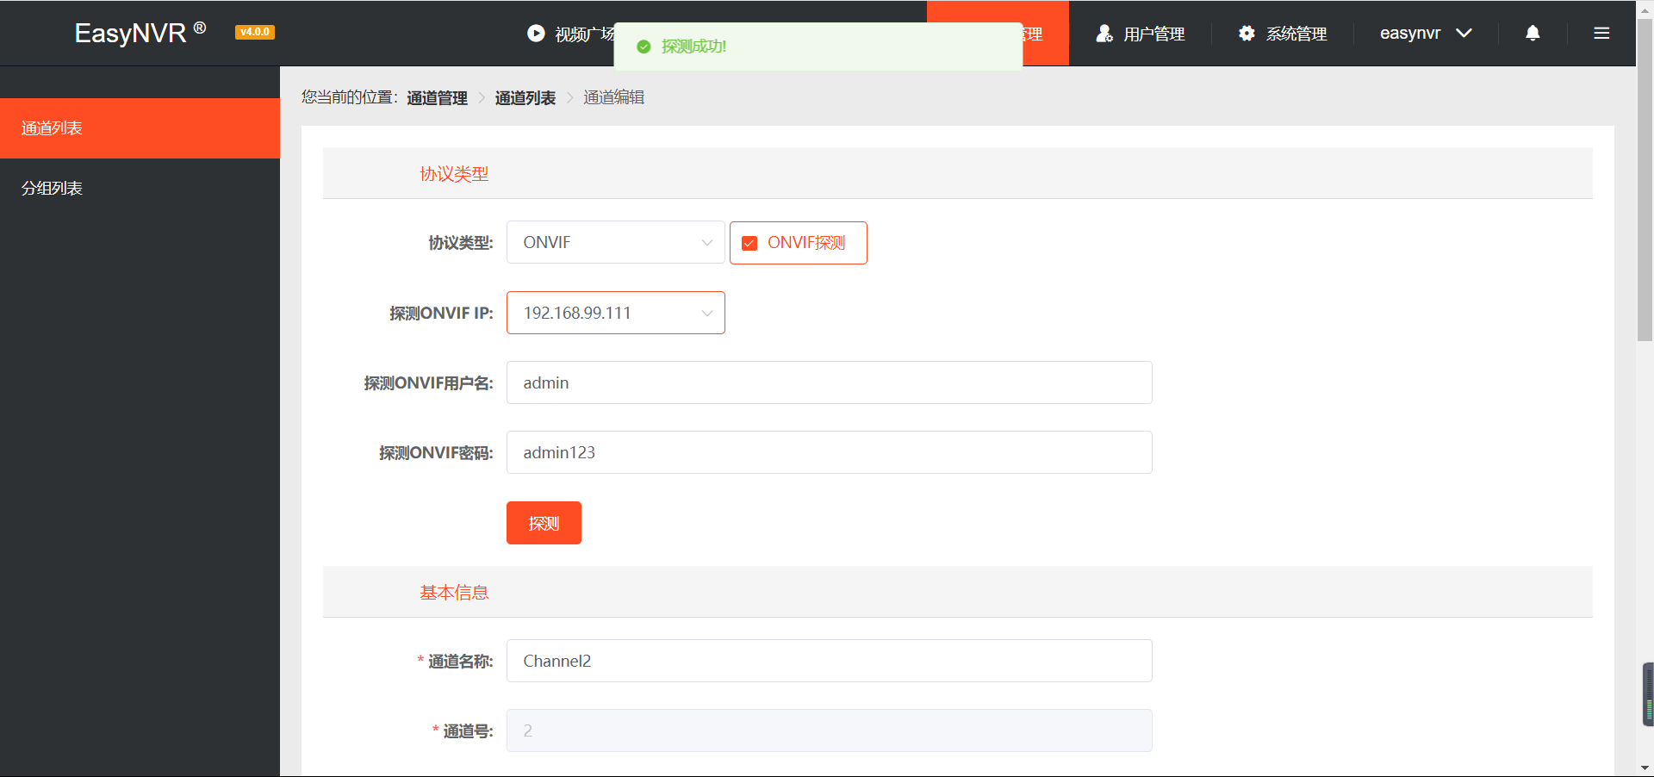Click the green success check icon
The width and height of the screenshot is (1654, 777).
pos(644,47)
